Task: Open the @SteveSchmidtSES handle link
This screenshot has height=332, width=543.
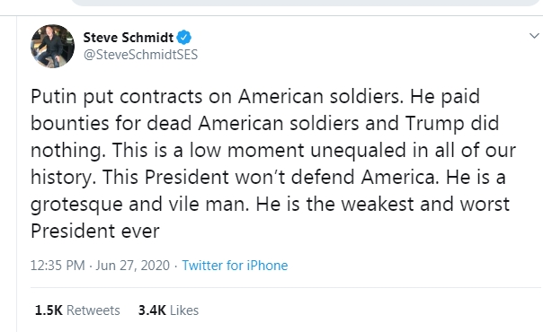Action: (x=140, y=55)
